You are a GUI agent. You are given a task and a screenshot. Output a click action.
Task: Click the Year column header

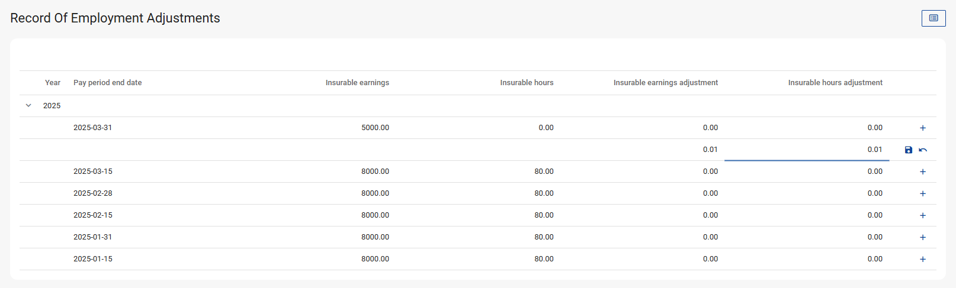(53, 83)
